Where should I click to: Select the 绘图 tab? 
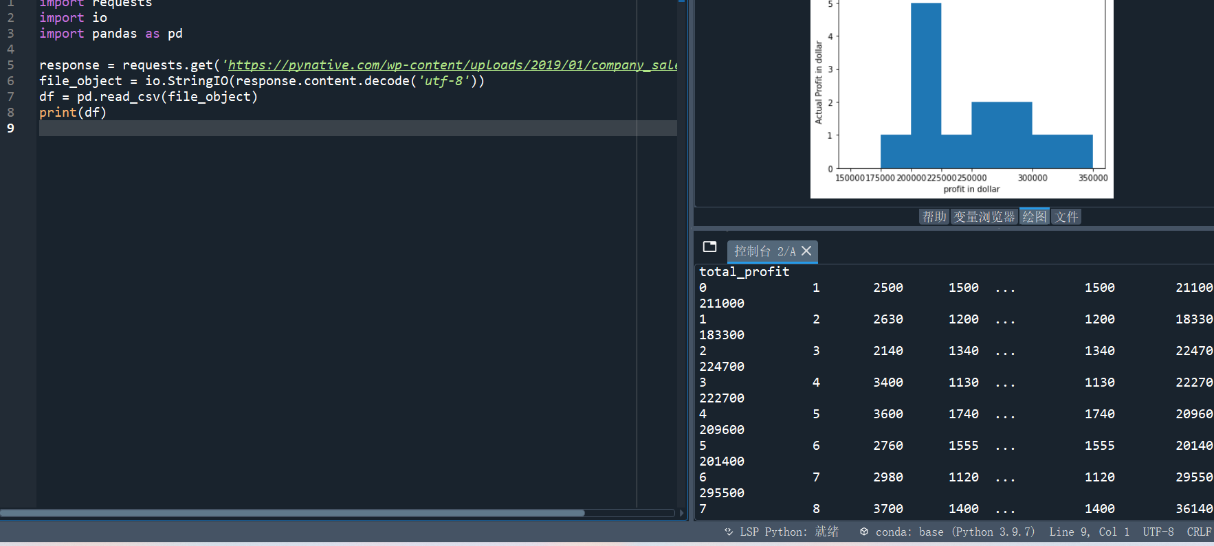1034,217
